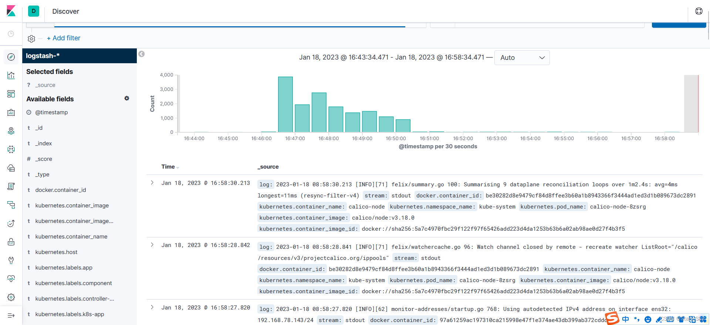This screenshot has width=710, height=325.
Task: Click the Sogou input method S icon
Action: tap(612, 318)
